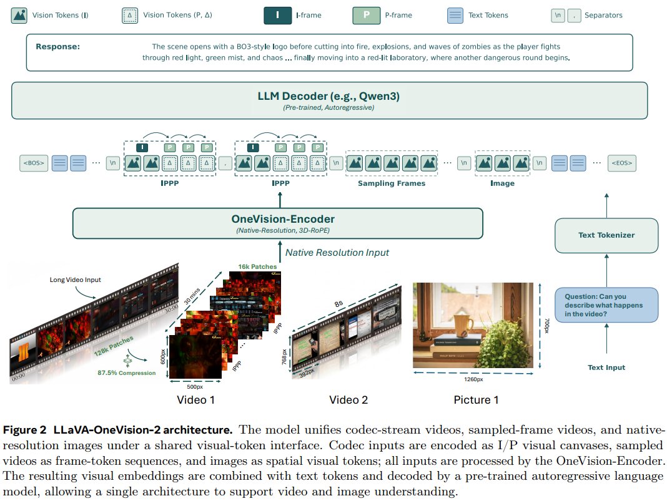Click the comma separator icon in the legend
Viewport: 667px width, 501px height.
(574, 16)
